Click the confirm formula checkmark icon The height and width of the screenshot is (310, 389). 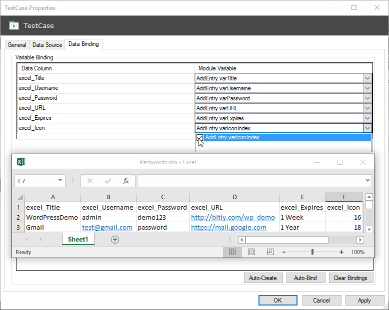point(108,181)
